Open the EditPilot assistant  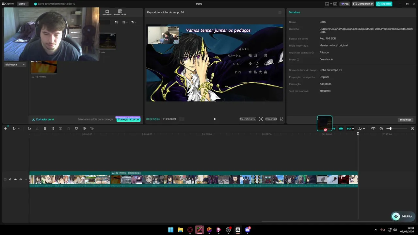(402, 216)
